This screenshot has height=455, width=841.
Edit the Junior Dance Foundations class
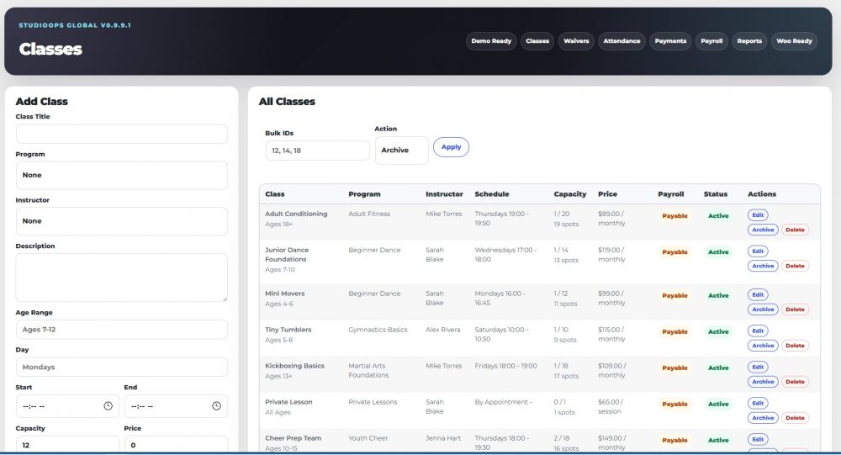click(x=758, y=251)
